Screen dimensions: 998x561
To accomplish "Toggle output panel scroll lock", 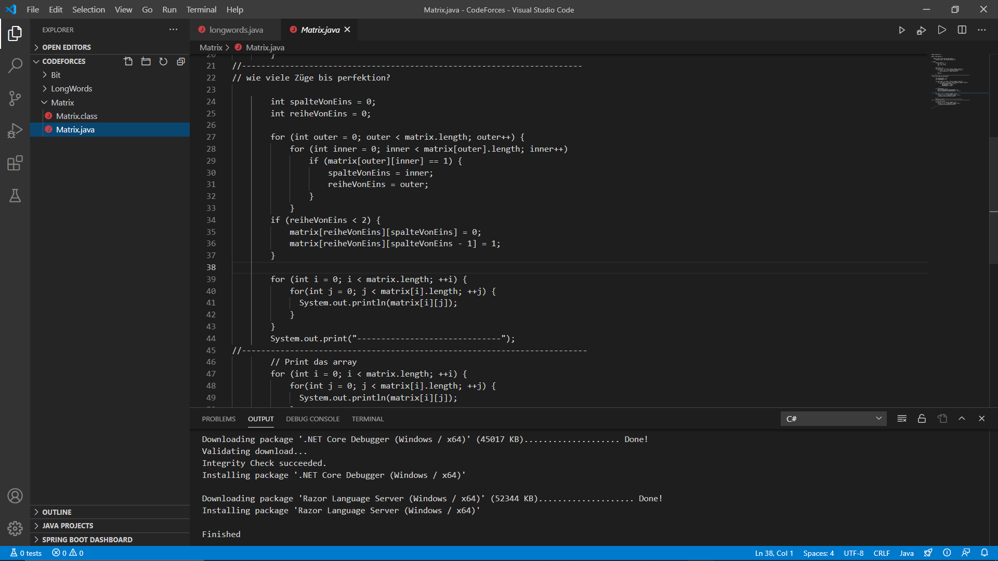I will click(x=922, y=419).
